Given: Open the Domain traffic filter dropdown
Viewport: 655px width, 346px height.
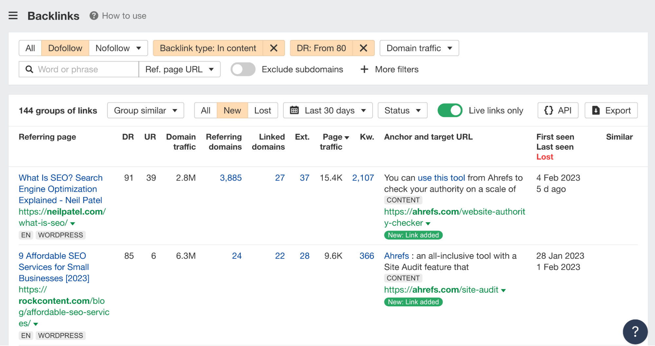Looking at the screenshot, I should pyautogui.click(x=419, y=48).
